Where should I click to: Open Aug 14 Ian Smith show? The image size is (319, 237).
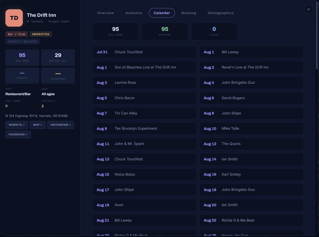[251, 159]
